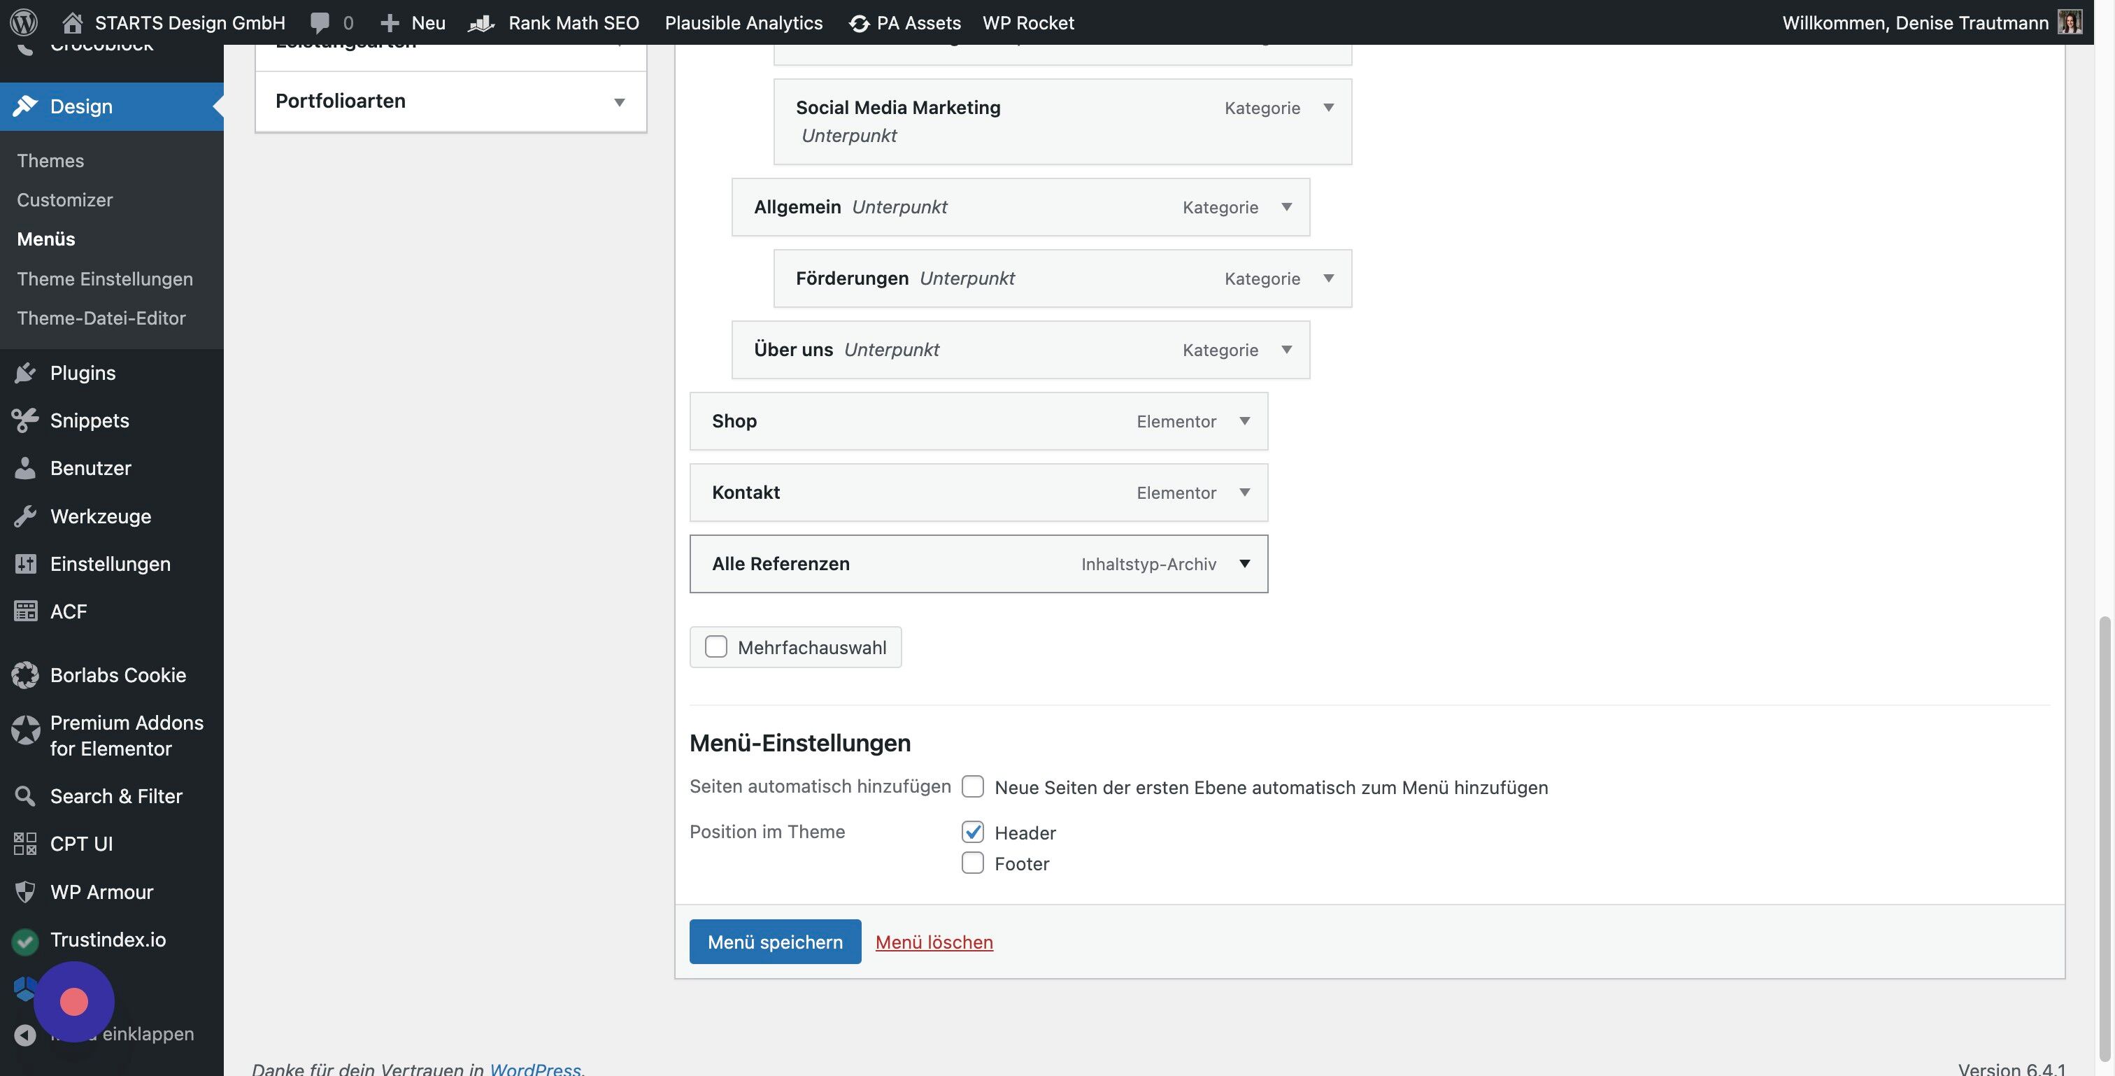The width and height of the screenshot is (2115, 1076).
Task: Check the Footer theme position
Action: pos(973,863)
